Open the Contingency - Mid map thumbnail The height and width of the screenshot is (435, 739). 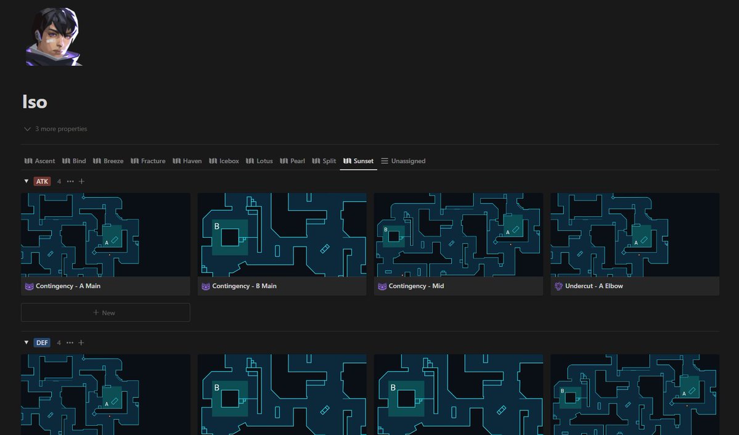(459, 235)
